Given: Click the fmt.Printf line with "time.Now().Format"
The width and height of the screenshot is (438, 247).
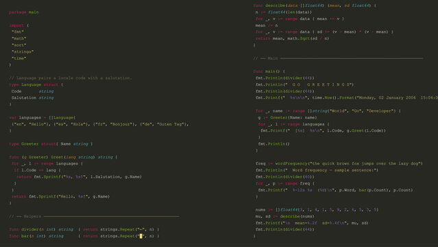Looking at the screenshot, I should pos(347,97).
